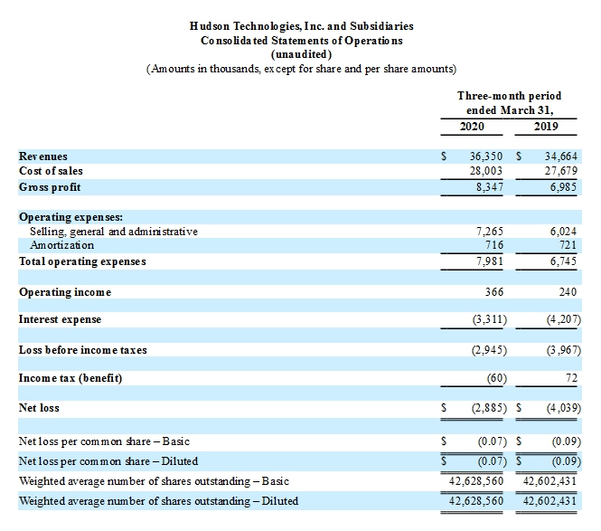Select Weighted average shares outstanding – Basic label
Viewport: 601px width, 531px height.
pyautogui.click(x=154, y=481)
